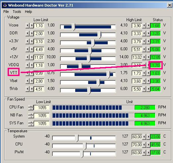
Task: Increase +3.3V low limit with right arrow
Action: (x=32, y=42)
